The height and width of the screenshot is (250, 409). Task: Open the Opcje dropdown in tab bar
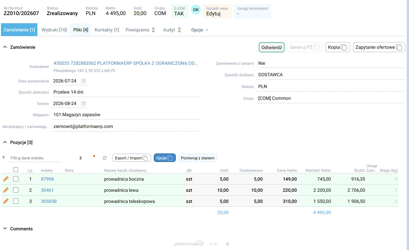point(200,30)
